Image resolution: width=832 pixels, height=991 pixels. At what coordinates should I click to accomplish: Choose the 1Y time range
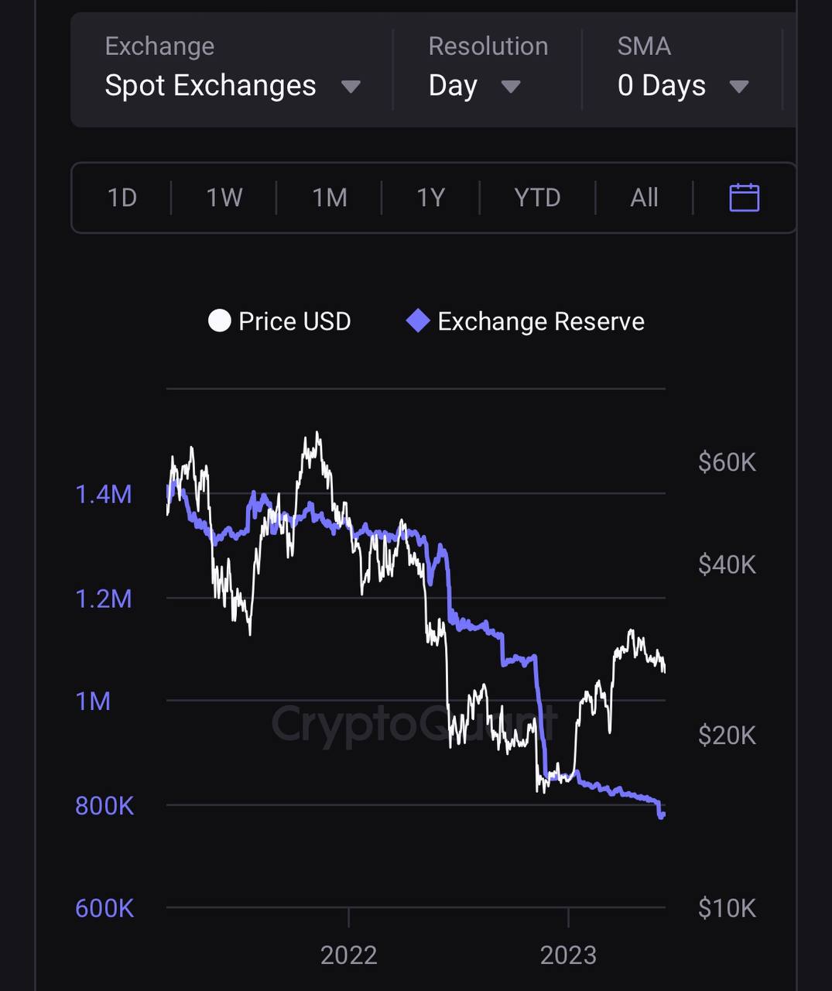431,197
